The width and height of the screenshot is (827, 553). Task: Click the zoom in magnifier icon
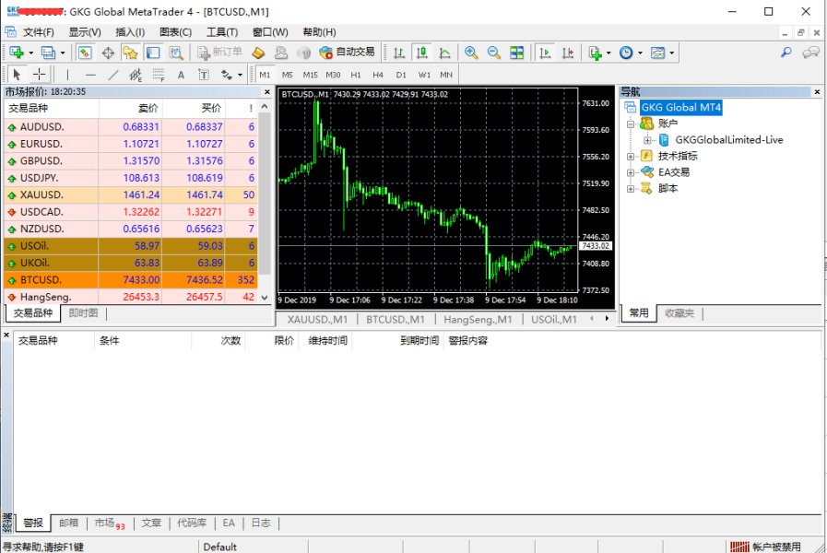[x=471, y=53]
